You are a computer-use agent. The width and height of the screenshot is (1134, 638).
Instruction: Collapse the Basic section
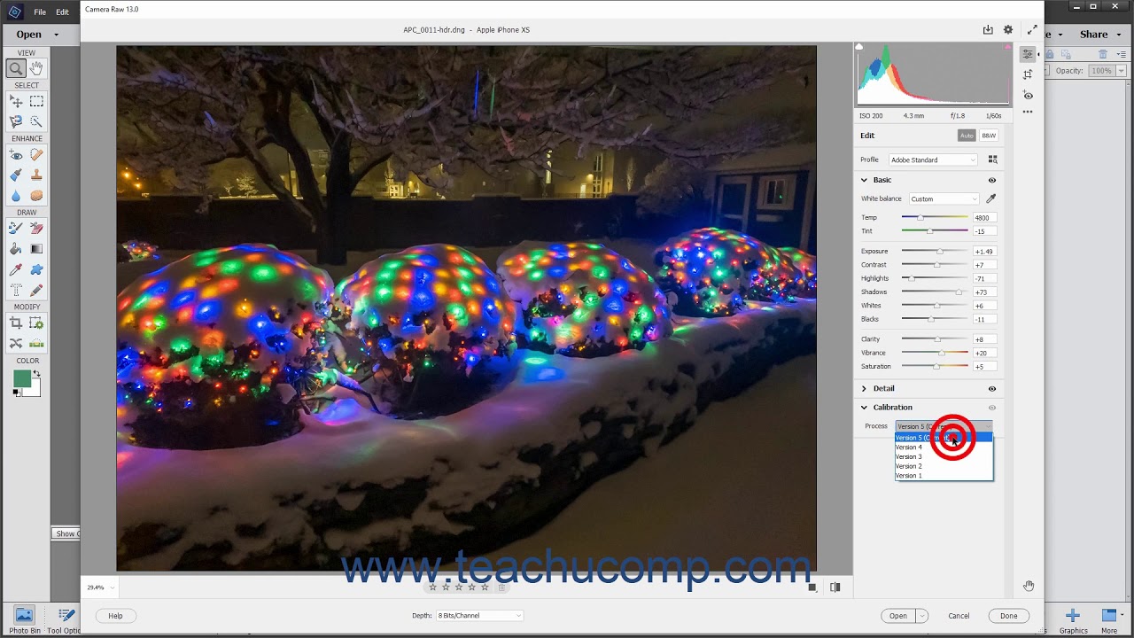click(x=864, y=180)
